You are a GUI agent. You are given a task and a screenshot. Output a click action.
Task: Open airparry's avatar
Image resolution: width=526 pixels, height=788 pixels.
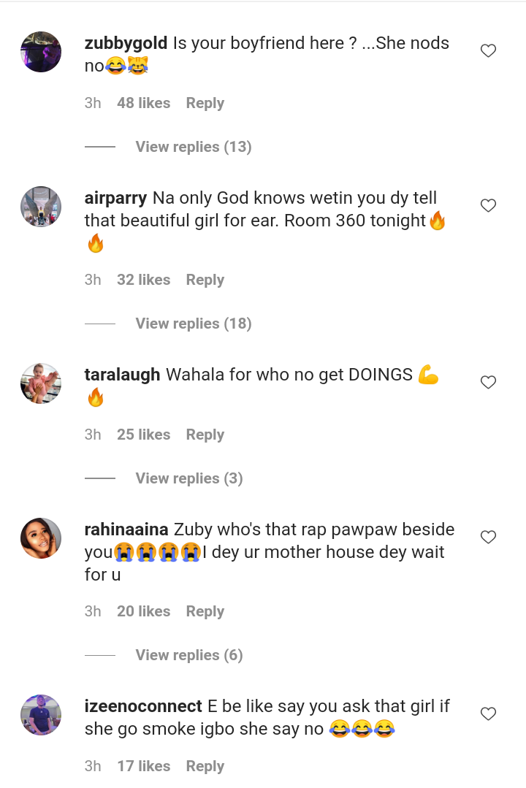tap(41, 207)
